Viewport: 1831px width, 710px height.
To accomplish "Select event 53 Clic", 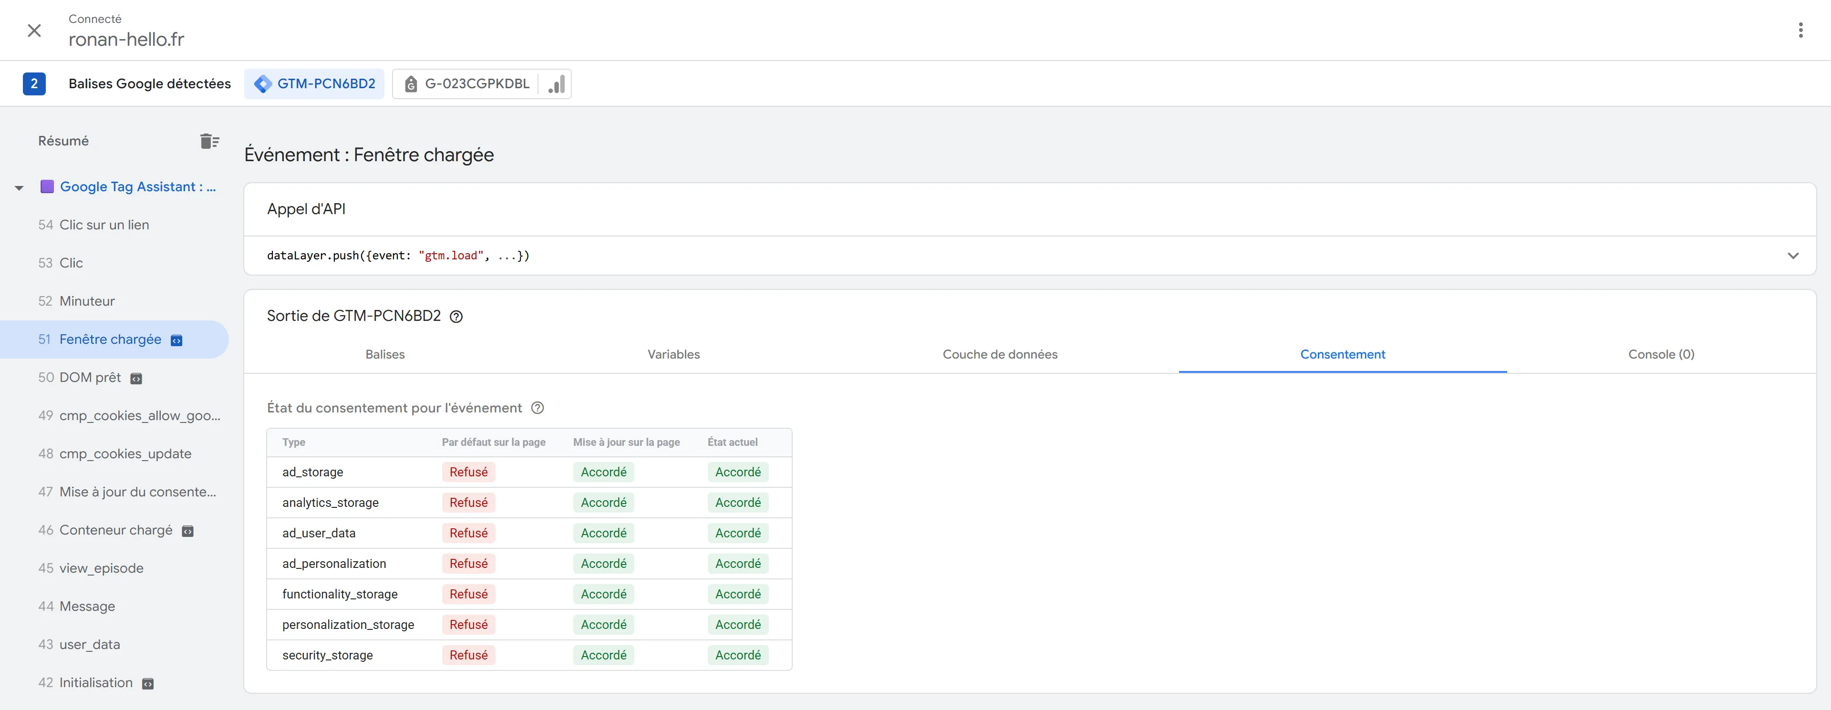I will click(x=114, y=263).
